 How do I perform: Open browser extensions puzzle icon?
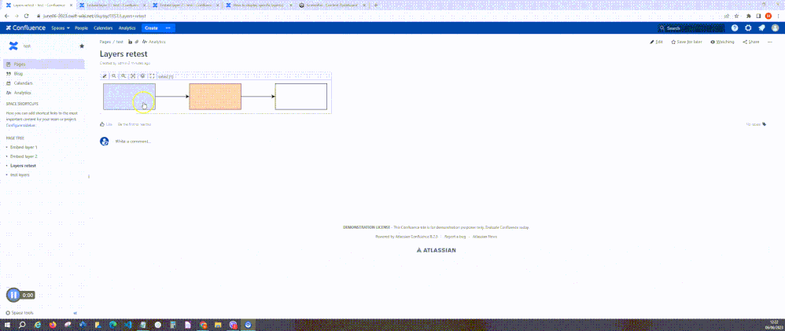coord(749,16)
